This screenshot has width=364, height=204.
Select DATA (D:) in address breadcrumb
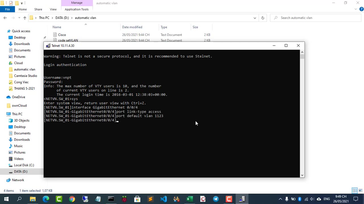pyautogui.click(x=62, y=18)
